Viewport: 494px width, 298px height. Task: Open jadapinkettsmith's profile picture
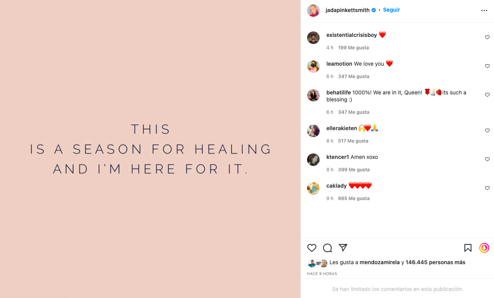tap(313, 10)
